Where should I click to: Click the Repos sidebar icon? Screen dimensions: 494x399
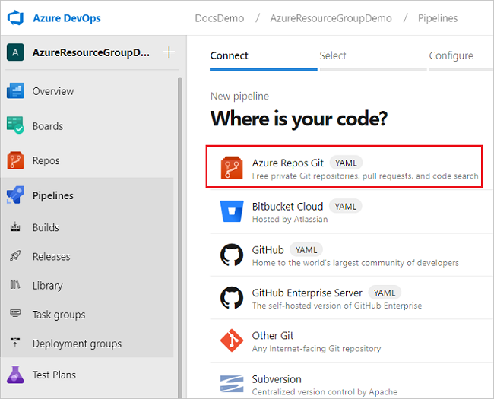[16, 161]
